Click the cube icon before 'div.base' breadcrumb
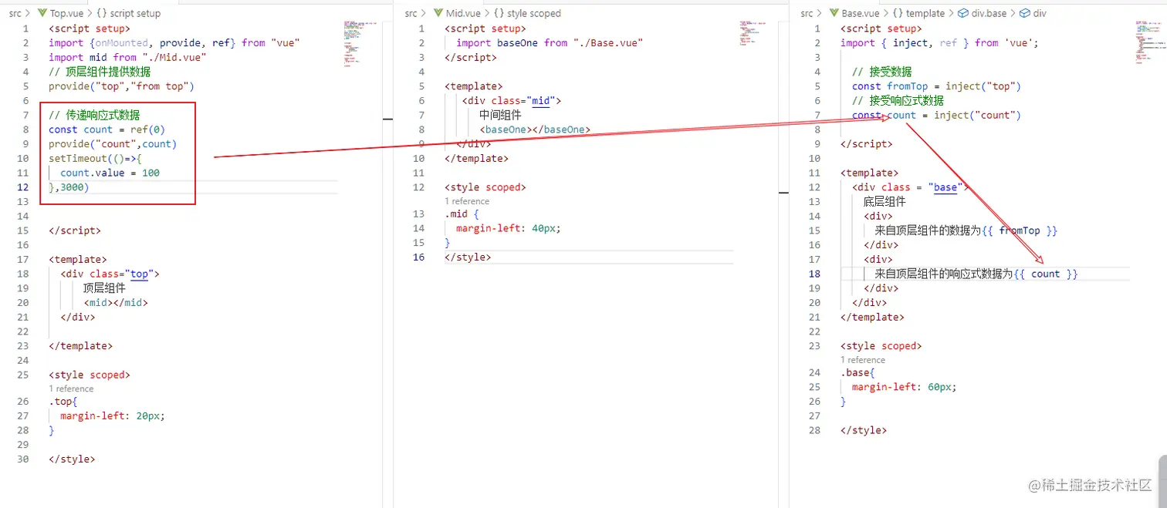The height and width of the screenshot is (508, 1167). pyautogui.click(x=963, y=13)
